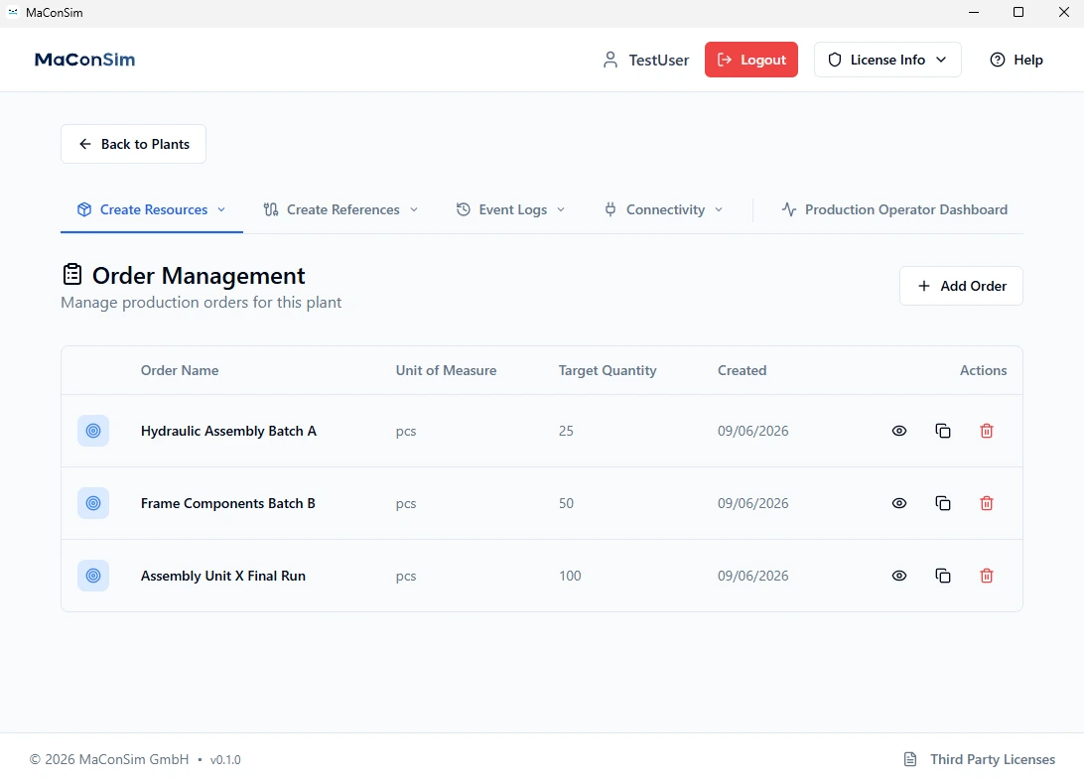Click the version text v0.1.0
Screen dimensions: 1084x782
pos(225,760)
